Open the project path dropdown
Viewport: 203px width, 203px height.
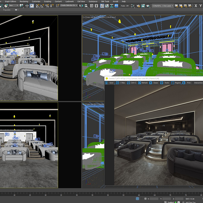point(163,6)
